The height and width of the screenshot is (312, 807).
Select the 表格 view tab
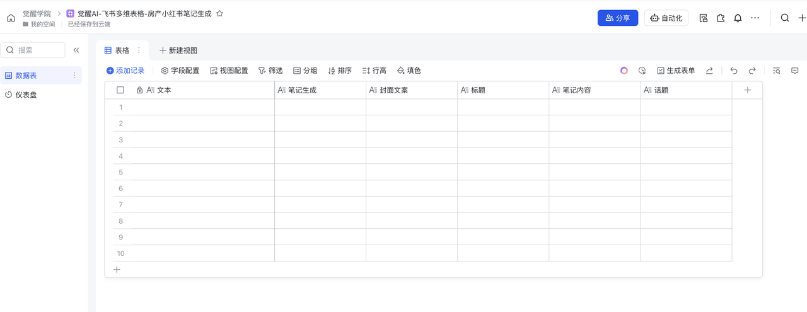click(117, 50)
